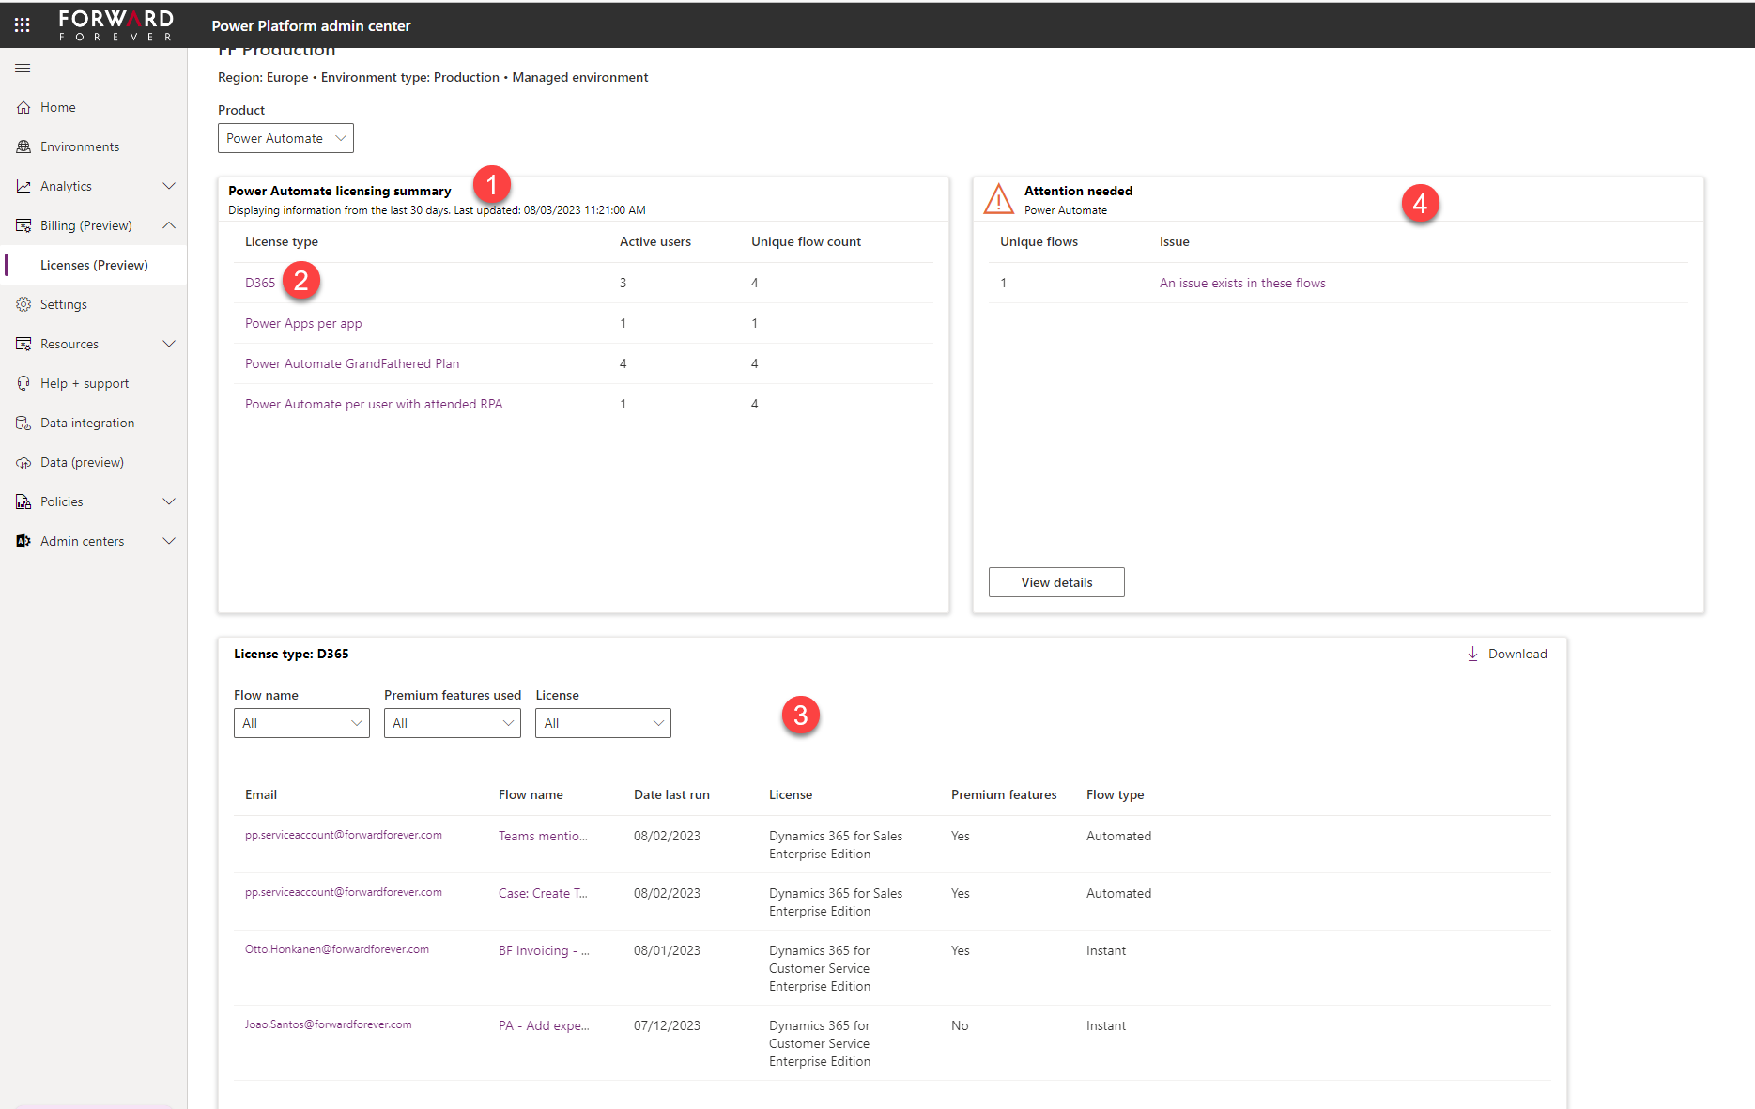This screenshot has width=1755, height=1109.
Task: Click the Data integration icon
Action: coord(23,424)
